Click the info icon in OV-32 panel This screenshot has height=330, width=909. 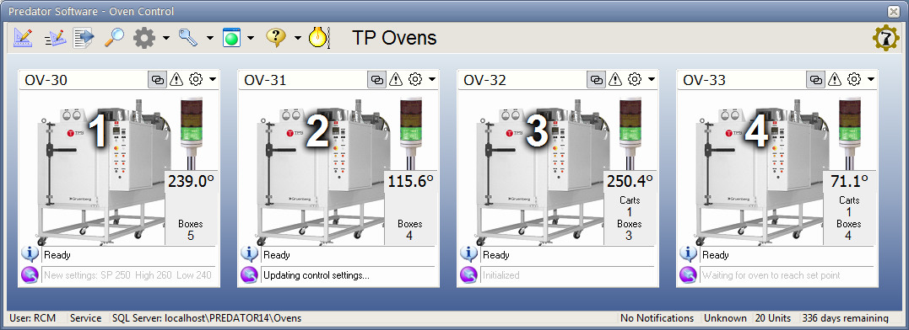pos(468,254)
